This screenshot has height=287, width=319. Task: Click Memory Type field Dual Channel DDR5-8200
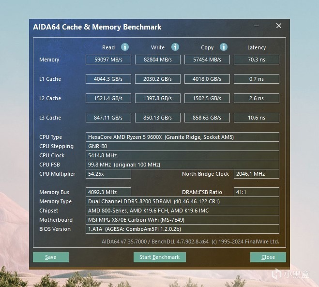tap(182, 201)
